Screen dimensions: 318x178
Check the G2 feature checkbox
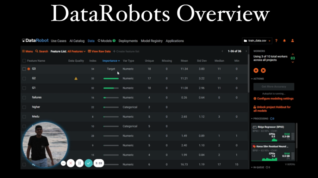coord(24,78)
